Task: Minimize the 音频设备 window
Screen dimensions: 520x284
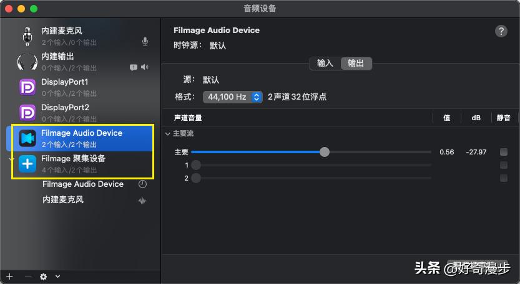Action: pyautogui.click(x=21, y=9)
